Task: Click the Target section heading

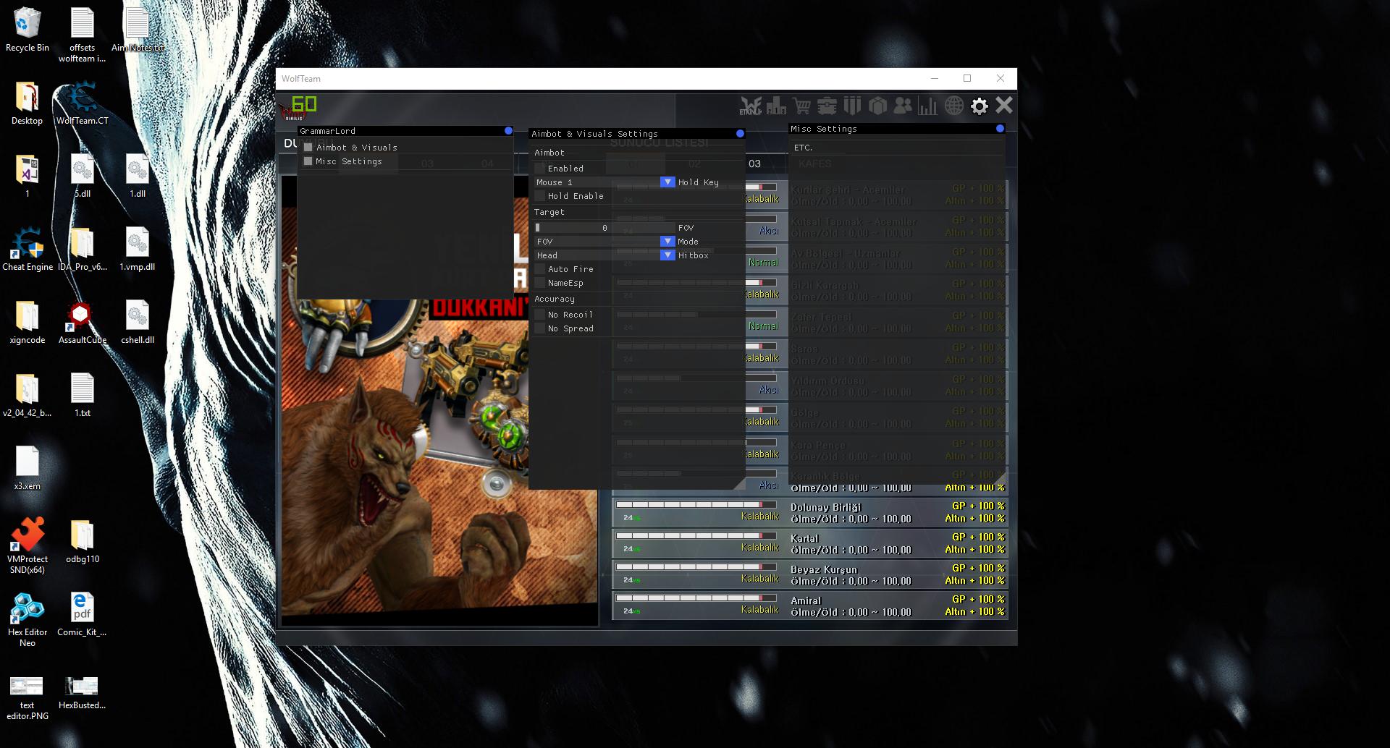Action: (x=549, y=212)
